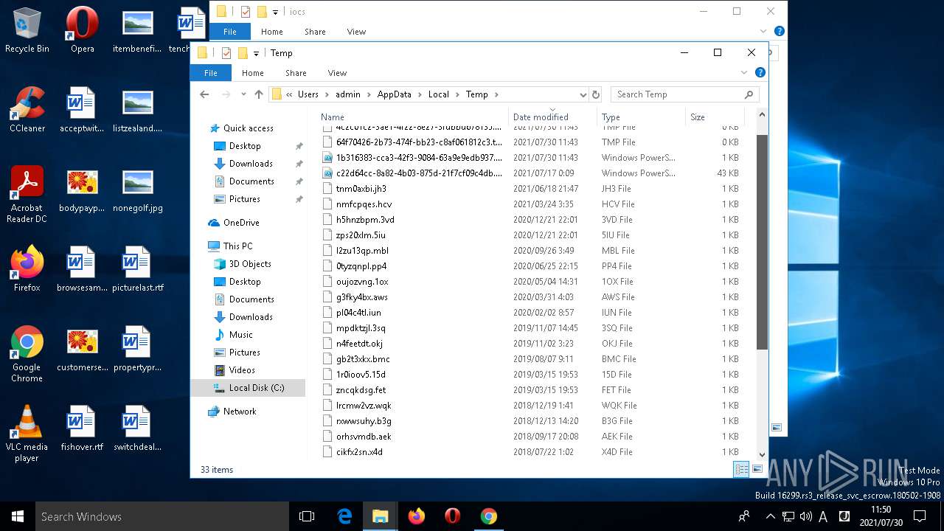This screenshot has width=944, height=531.
Task: Click the Start button
Action: click(18, 516)
